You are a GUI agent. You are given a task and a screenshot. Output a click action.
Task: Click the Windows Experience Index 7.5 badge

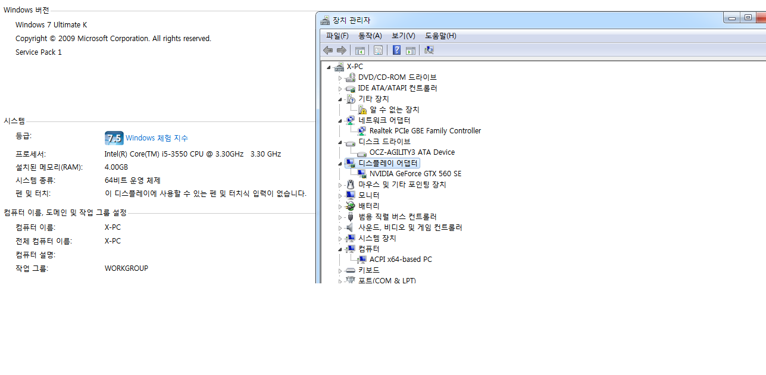(x=114, y=138)
